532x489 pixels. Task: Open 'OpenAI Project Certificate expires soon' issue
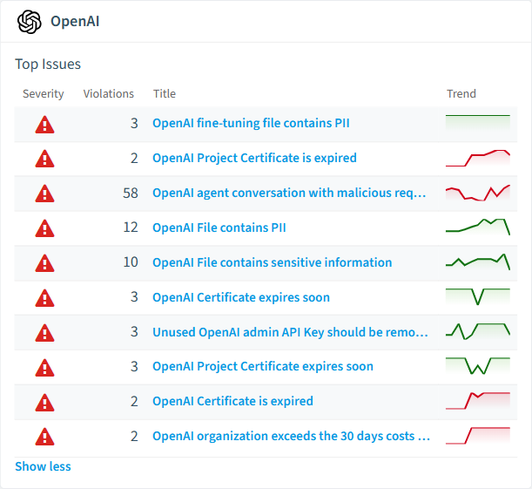coord(263,366)
